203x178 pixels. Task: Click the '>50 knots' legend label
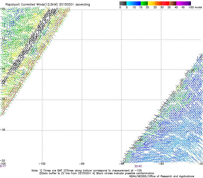(x=195, y=7)
